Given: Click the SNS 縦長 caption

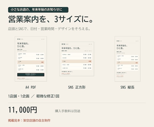Looking at the screenshot, I should pos(128,87).
